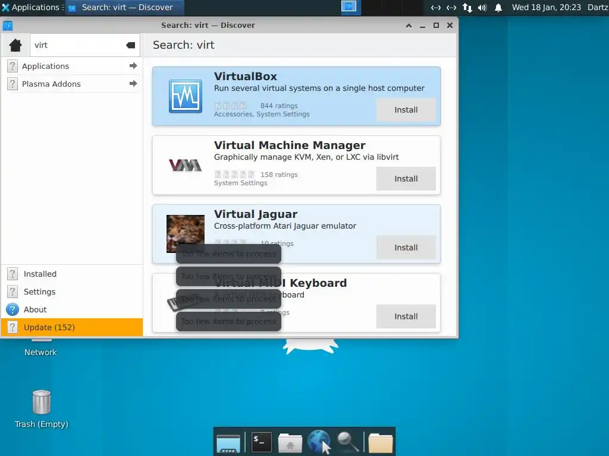Open the Xfce Applications menu
The height and width of the screenshot is (456, 609).
coord(32,7)
